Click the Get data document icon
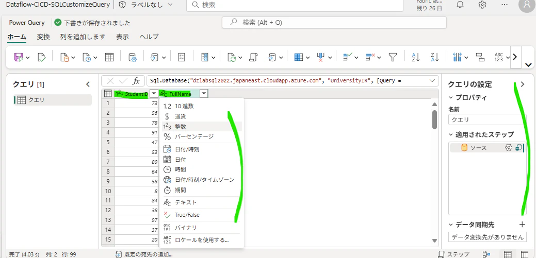 coord(64,57)
